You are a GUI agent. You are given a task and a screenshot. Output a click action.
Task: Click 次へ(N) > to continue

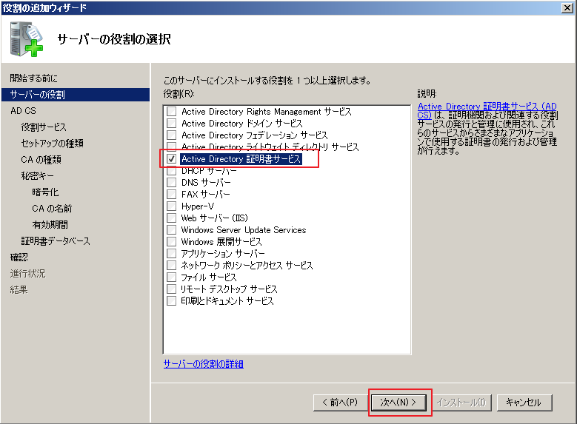click(398, 403)
